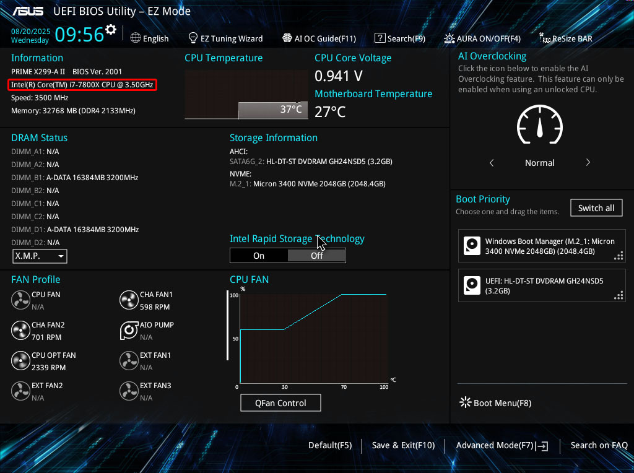Click the CPU FAN curve graph
The height and width of the screenshot is (473, 634).
tap(314, 339)
